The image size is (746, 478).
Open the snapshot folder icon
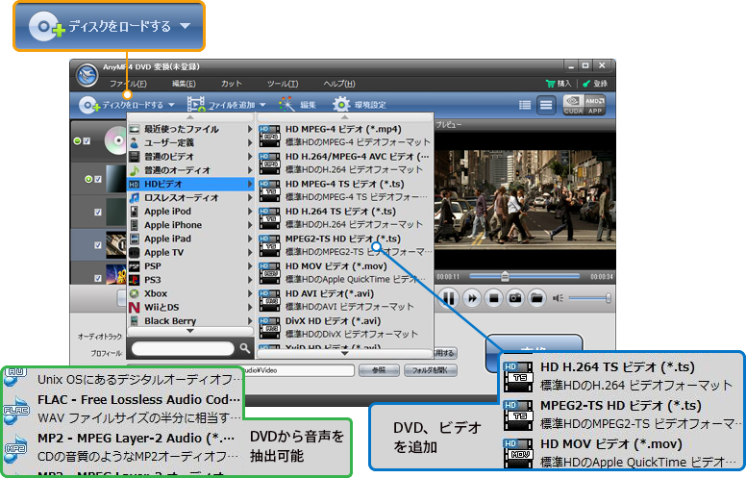click(536, 298)
